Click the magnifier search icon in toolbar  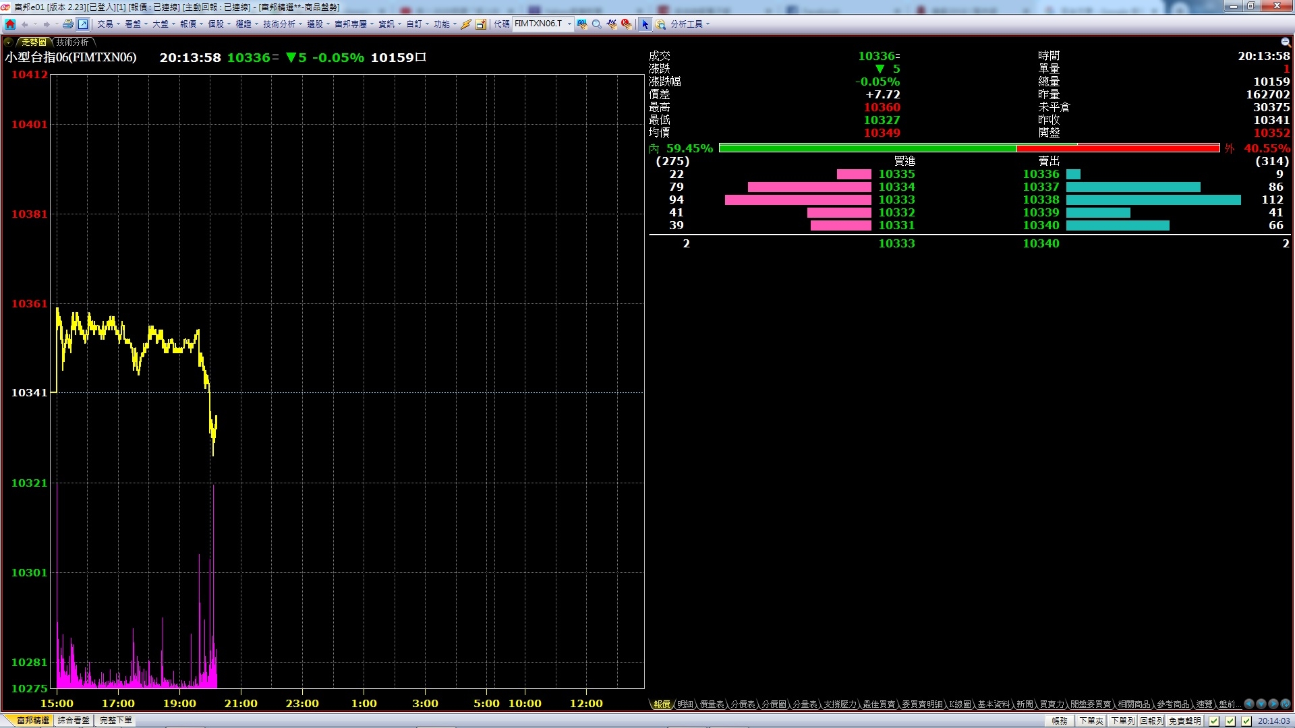597,24
